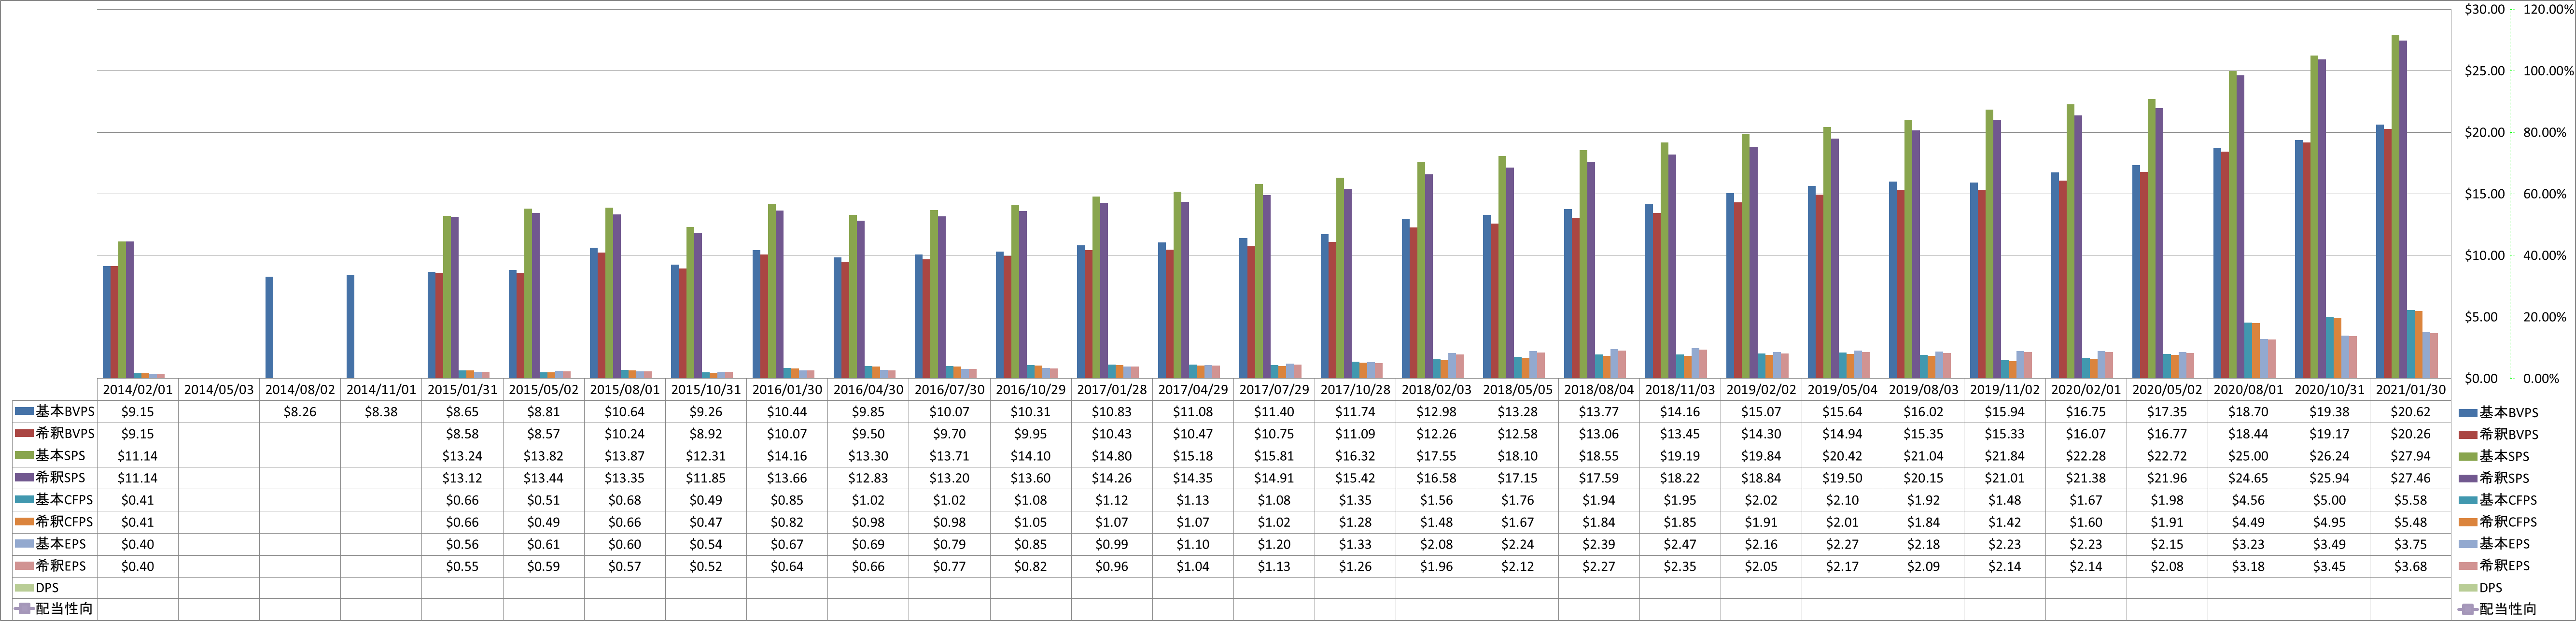Screen dimensions: 2576x621
Task: Select the 希釈EPS label in the right legend
Action: tap(2504, 566)
